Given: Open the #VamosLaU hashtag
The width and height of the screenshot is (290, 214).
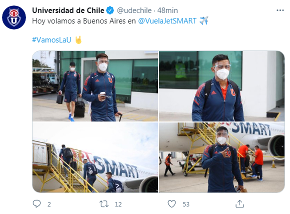Looking at the screenshot, I should pos(51,40).
